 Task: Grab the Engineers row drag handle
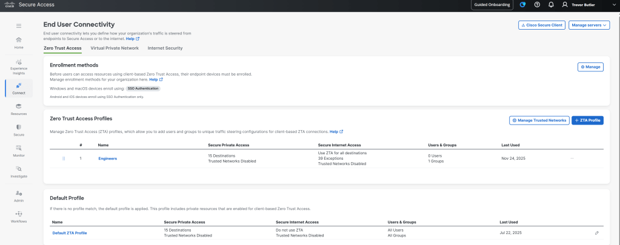[63, 158]
